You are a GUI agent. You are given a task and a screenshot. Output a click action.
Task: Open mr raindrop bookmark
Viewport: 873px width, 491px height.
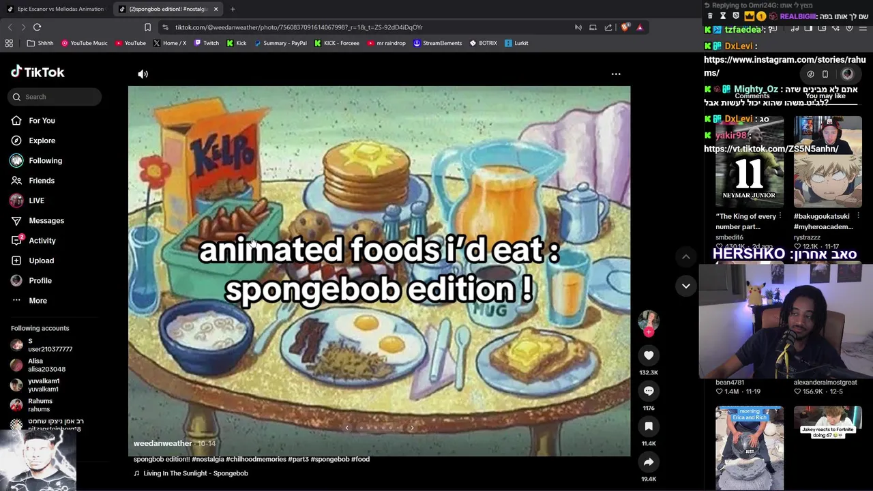(386, 43)
